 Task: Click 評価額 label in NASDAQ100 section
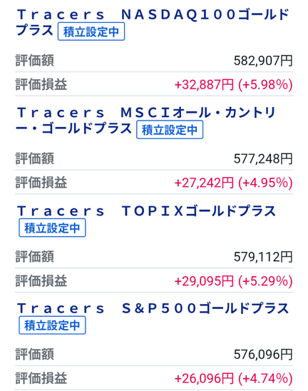tap(35, 61)
